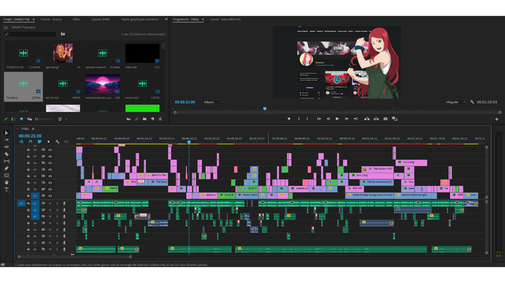
Task: Switch to the Effets tab
Action: tap(76, 20)
